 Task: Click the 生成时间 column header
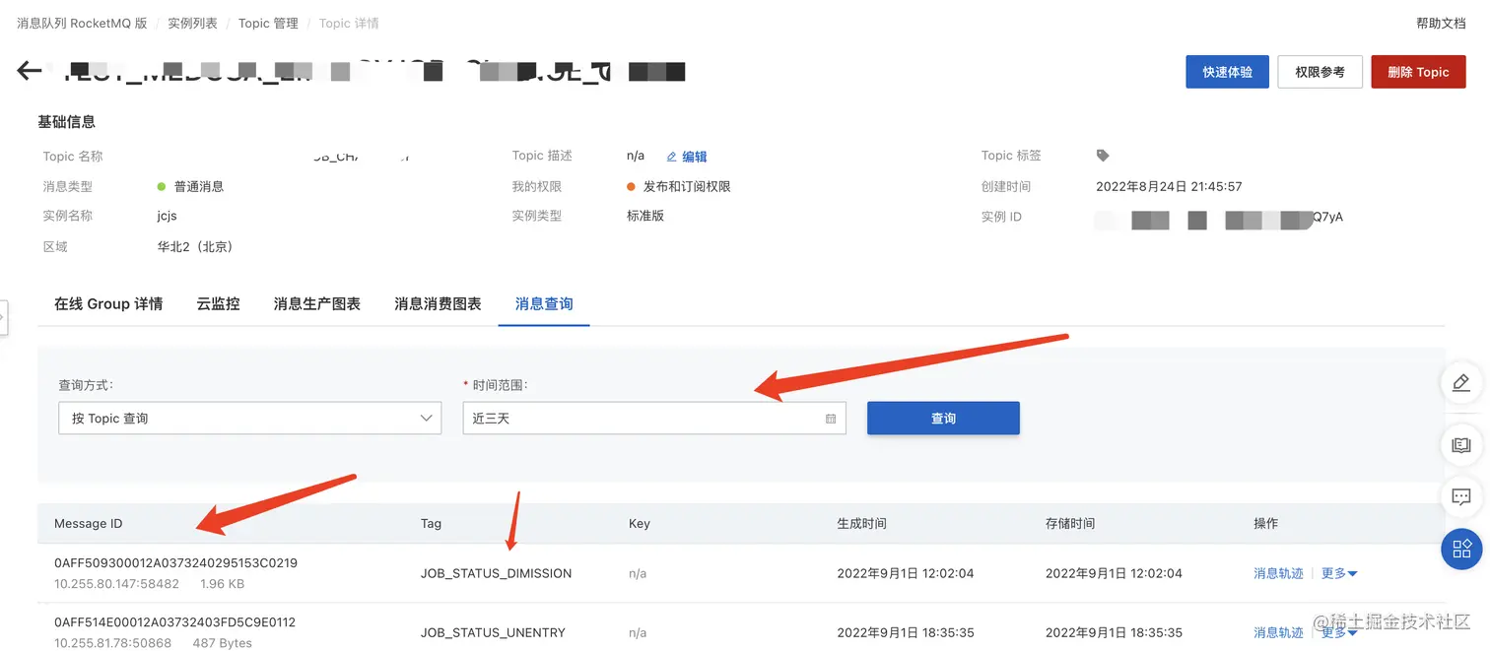[861, 523]
